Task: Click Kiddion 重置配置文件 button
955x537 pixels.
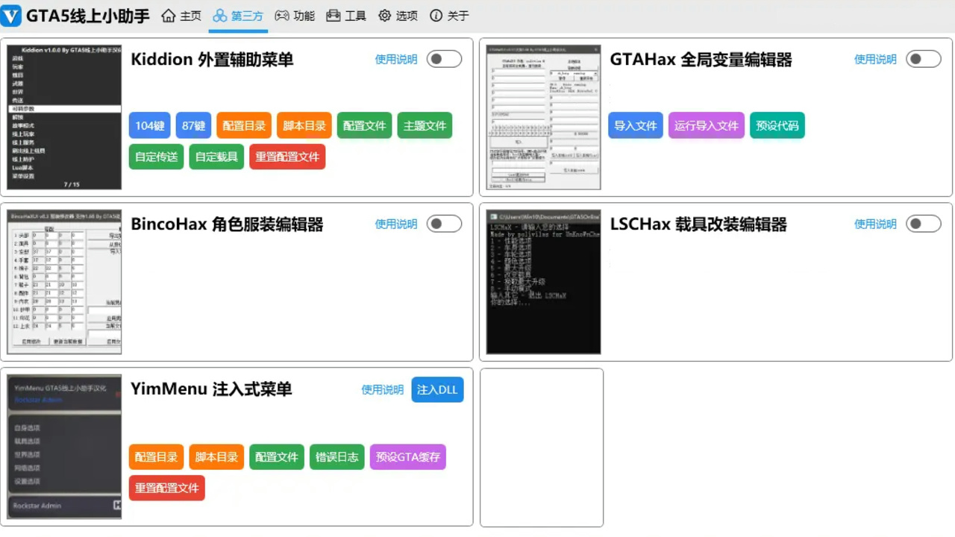Action: tap(287, 157)
